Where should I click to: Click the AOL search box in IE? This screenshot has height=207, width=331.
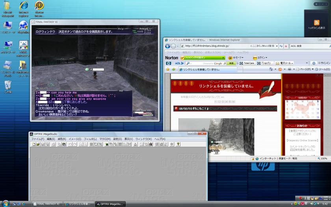(x=310, y=46)
